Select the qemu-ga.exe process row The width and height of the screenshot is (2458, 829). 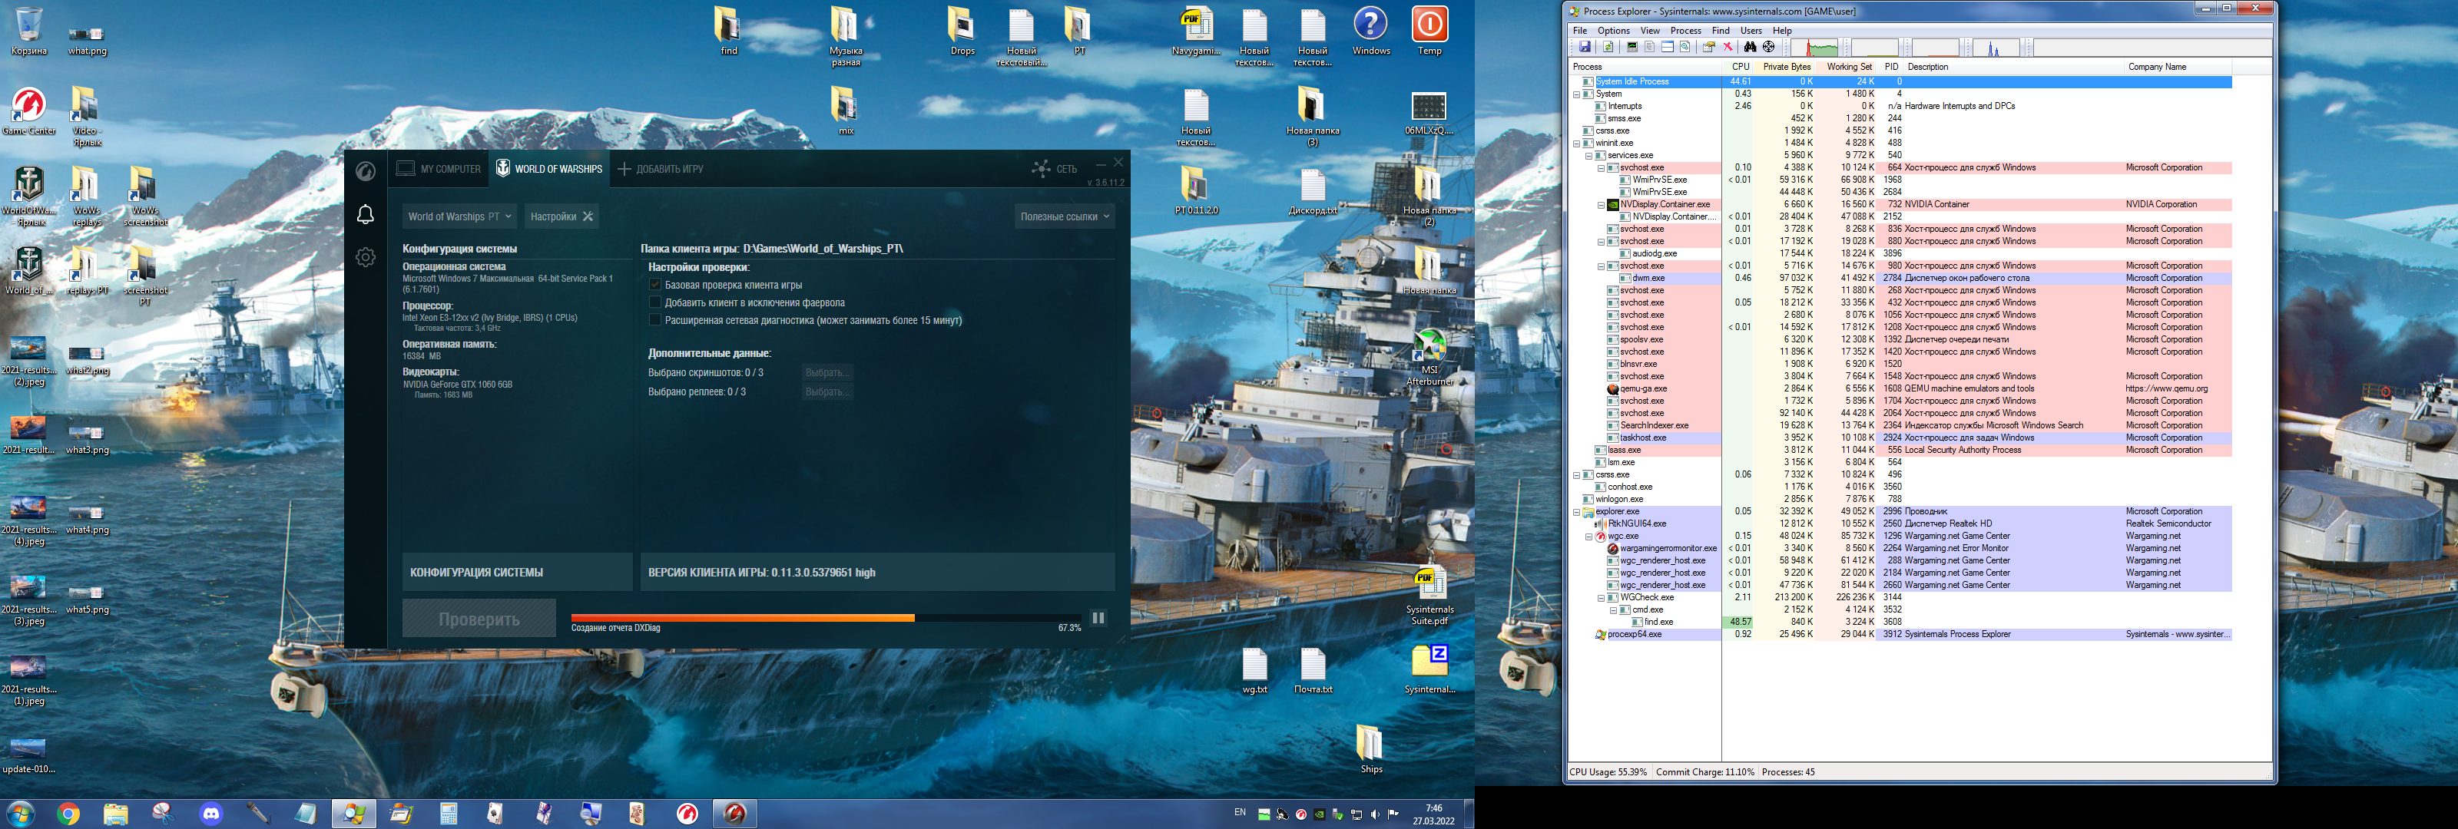pos(1901,389)
